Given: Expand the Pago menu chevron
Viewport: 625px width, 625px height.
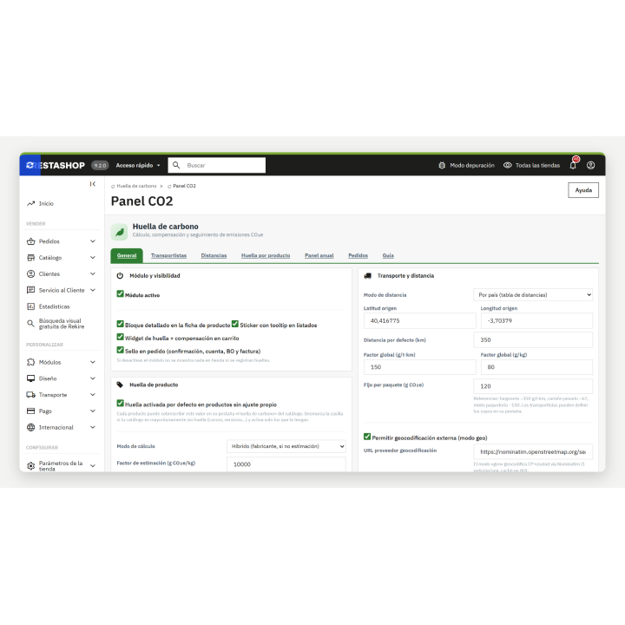Looking at the screenshot, I should click(93, 411).
